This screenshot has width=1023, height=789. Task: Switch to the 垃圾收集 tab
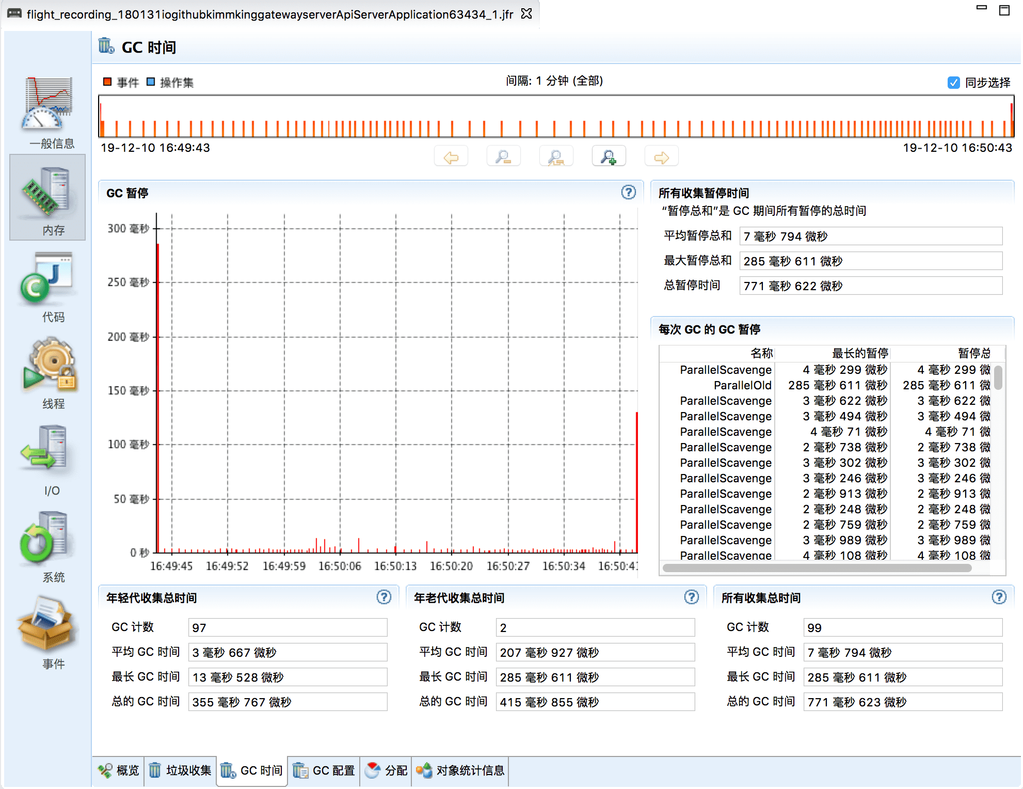(181, 770)
